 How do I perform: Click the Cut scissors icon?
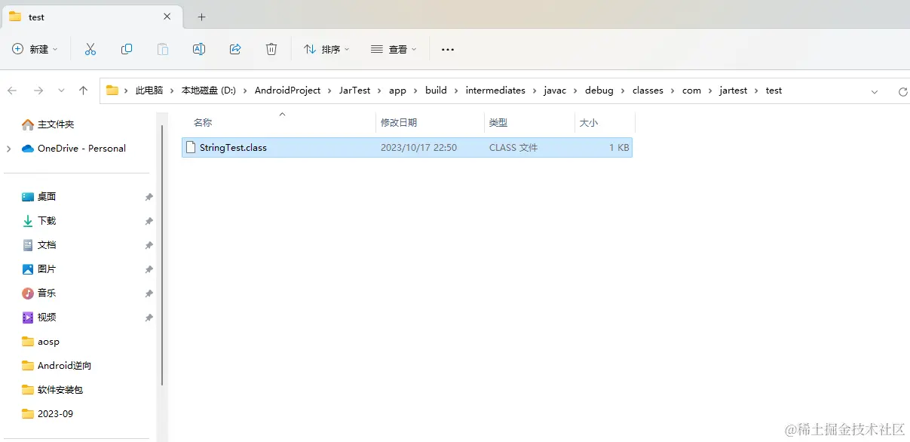[90, 49]
